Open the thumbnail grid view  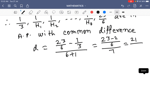[x=9, y=6]
